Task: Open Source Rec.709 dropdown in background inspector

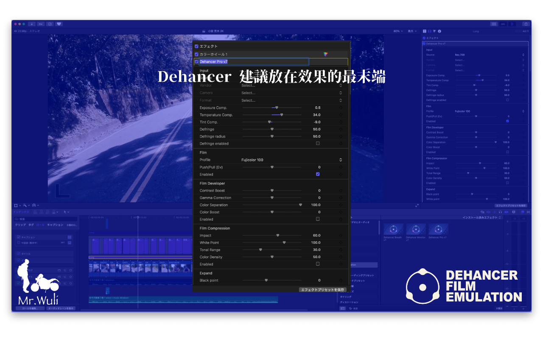Action: [x=490, y=55]
